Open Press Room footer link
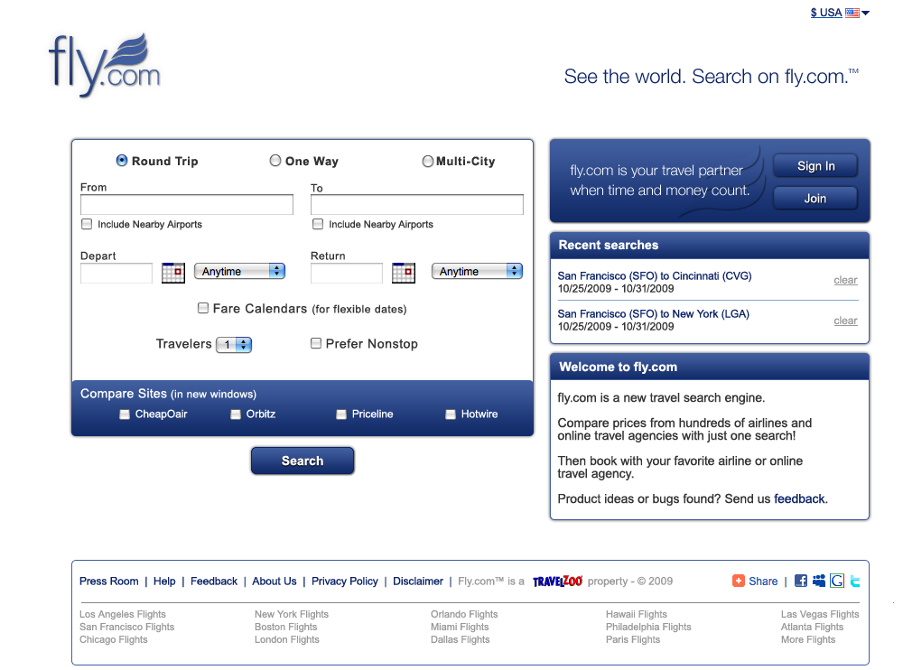The width and height of the screenshot is (903, 670). coord(109,582)
